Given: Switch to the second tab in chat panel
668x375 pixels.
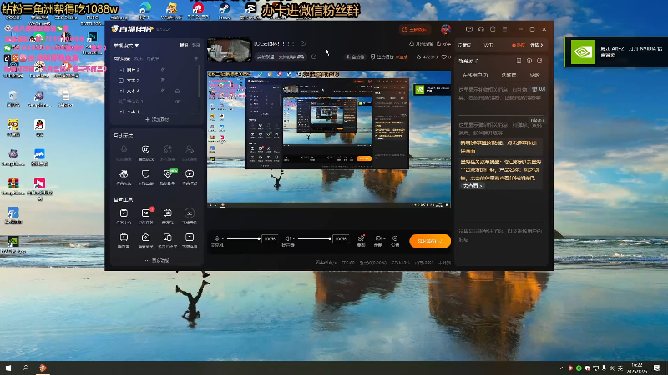Looking at the screenshot, I should (x=508, y=75).
